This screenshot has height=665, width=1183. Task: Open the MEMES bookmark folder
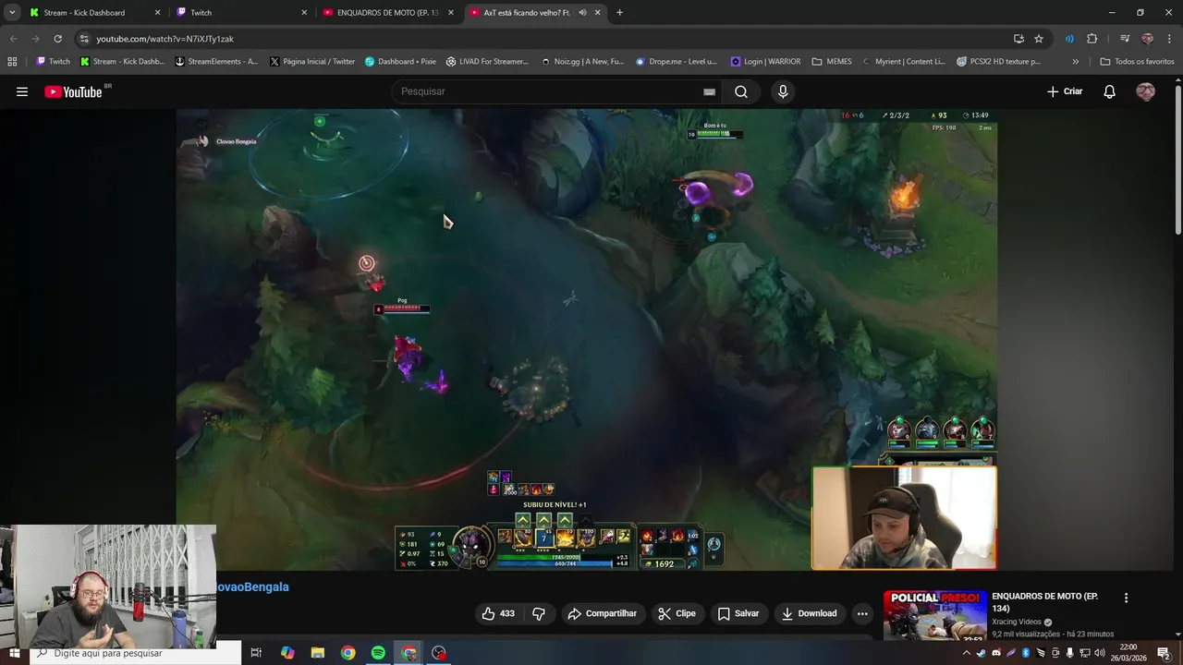[x=832, y=62]
